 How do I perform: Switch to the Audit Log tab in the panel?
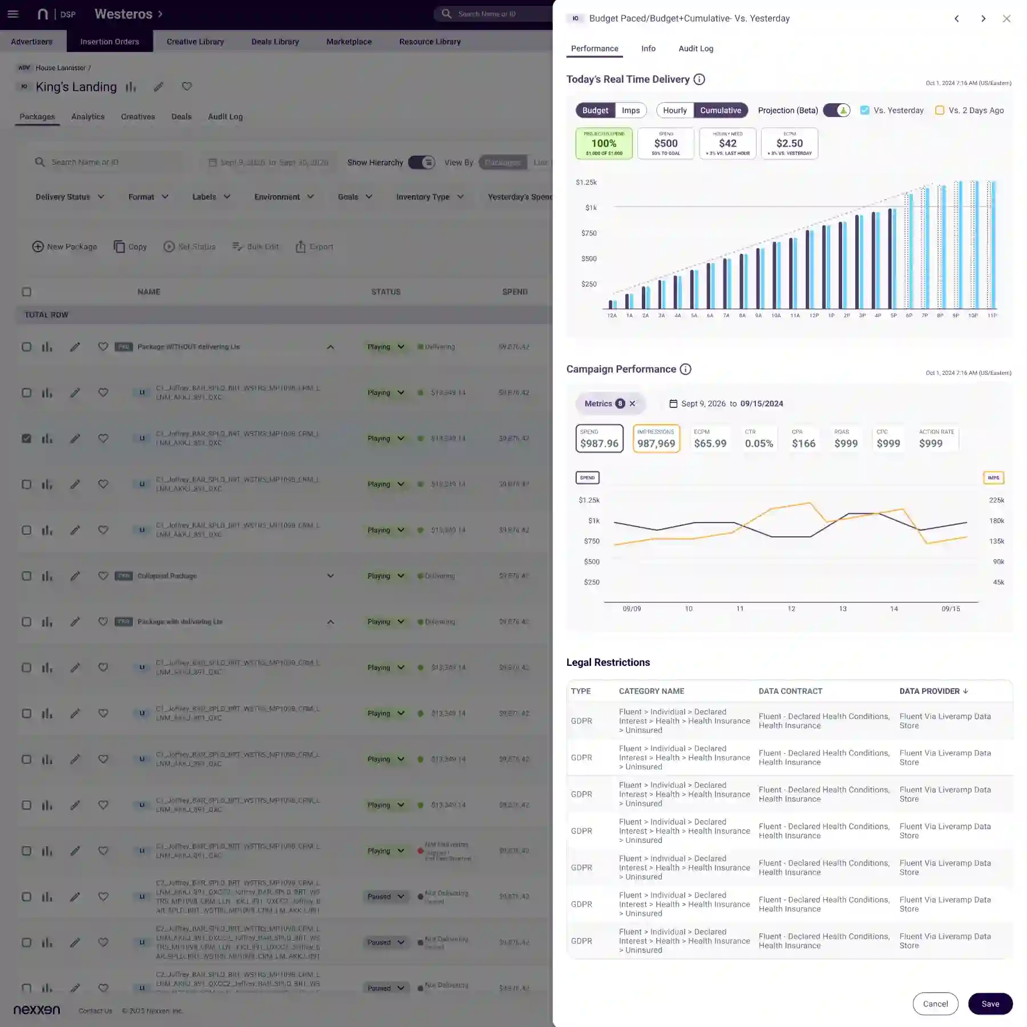point(696,48)
